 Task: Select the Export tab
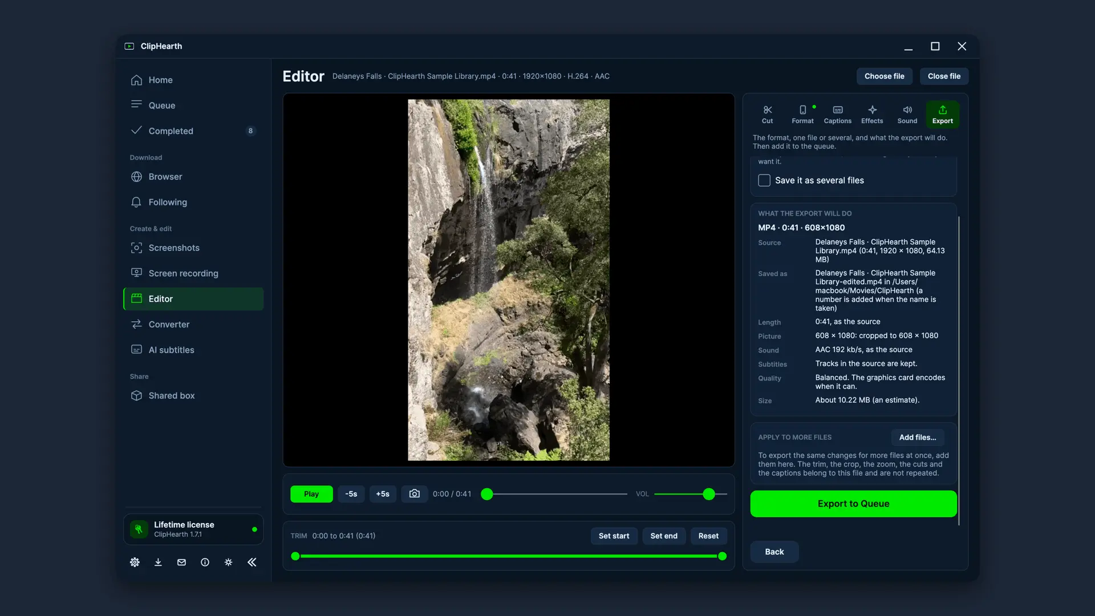(942, 114)
